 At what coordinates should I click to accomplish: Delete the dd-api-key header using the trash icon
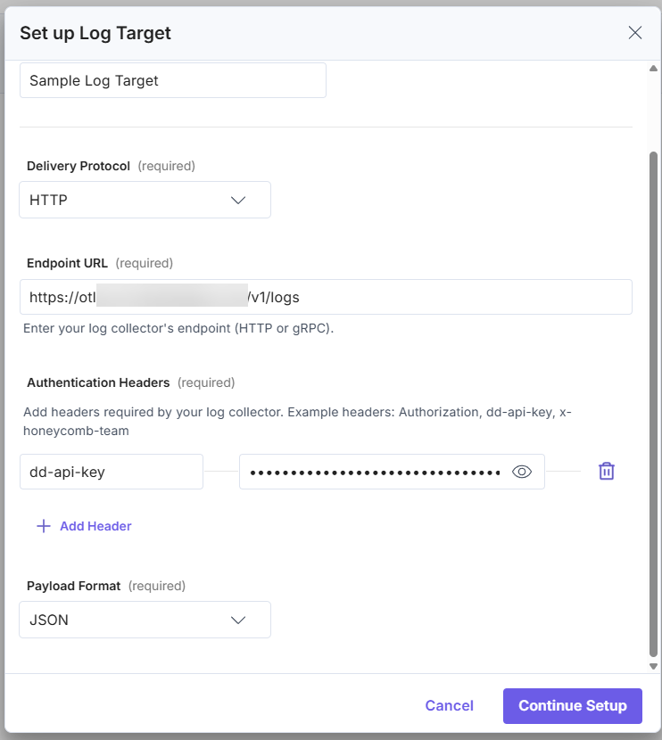tap(607, 470)
